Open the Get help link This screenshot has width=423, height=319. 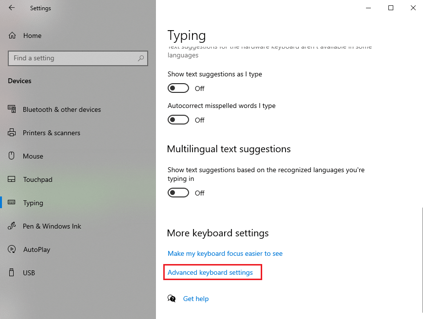point(196,298)
